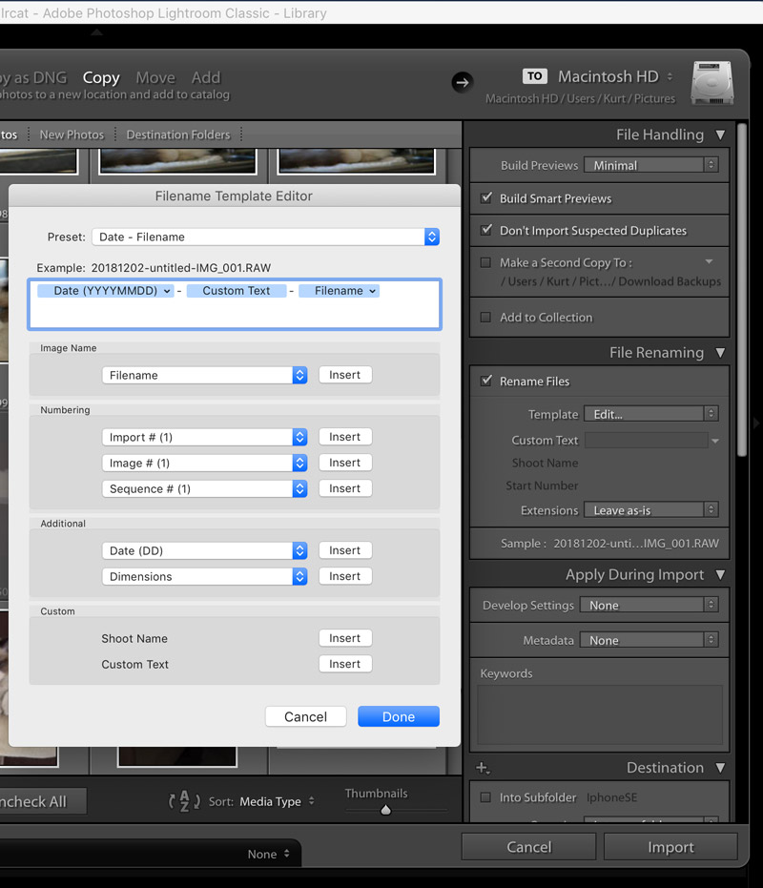
Task: Open the Dimensions dropdown
Action: [x=204, y=576]
